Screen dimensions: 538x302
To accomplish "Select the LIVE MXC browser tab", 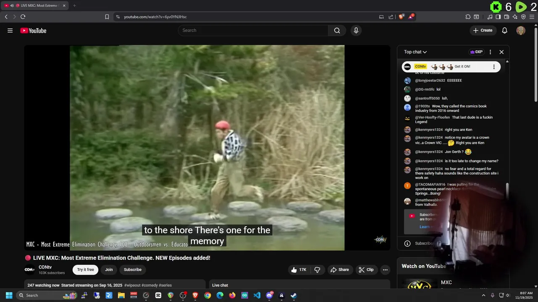I will point(35,5).
